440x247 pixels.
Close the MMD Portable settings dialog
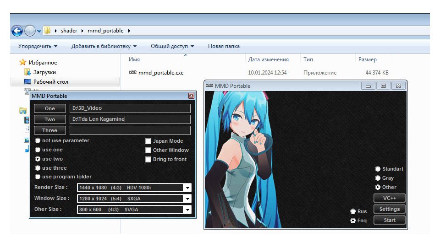point(191,96)
